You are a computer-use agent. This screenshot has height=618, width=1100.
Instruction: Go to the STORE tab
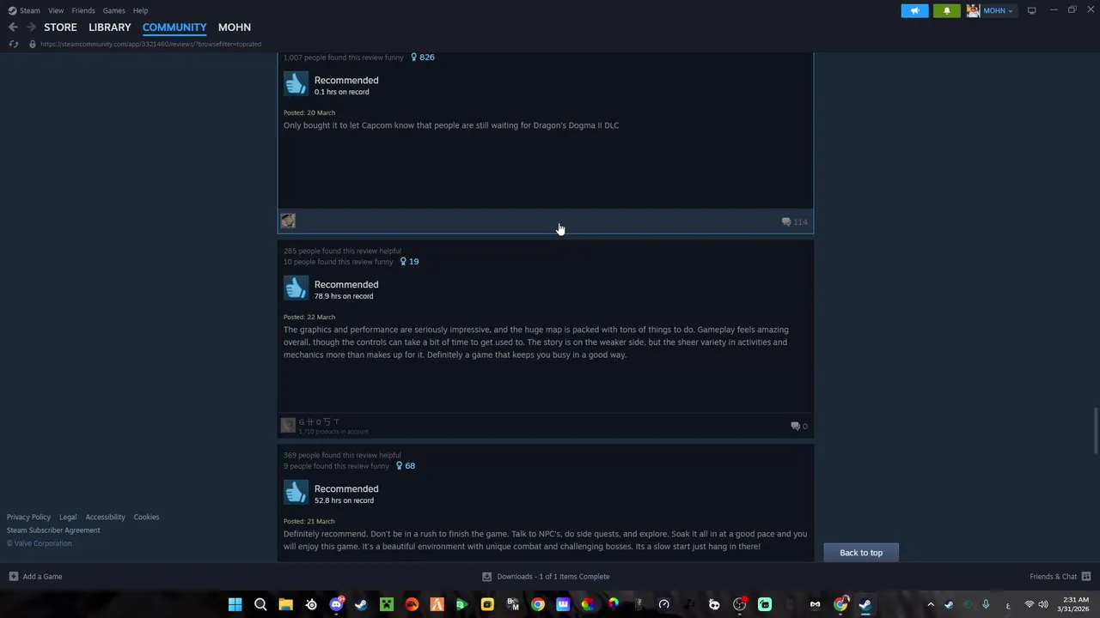coord(60,27)
